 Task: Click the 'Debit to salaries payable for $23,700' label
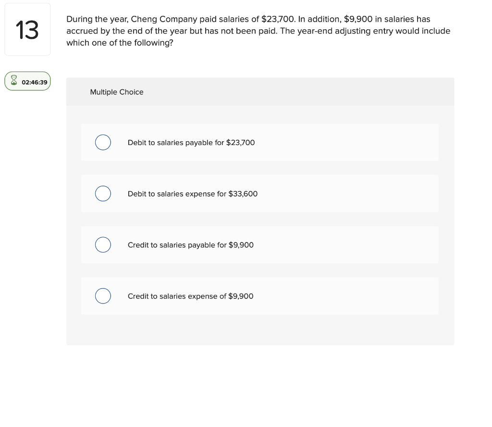click(x=191, y=143)
